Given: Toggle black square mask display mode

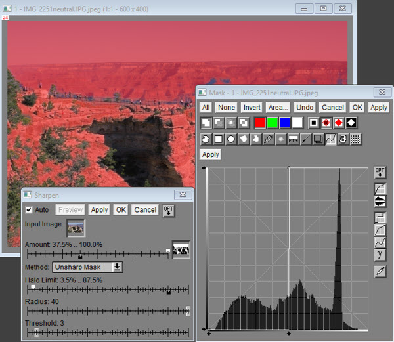Looking at the screenshot, I should 315,123.
